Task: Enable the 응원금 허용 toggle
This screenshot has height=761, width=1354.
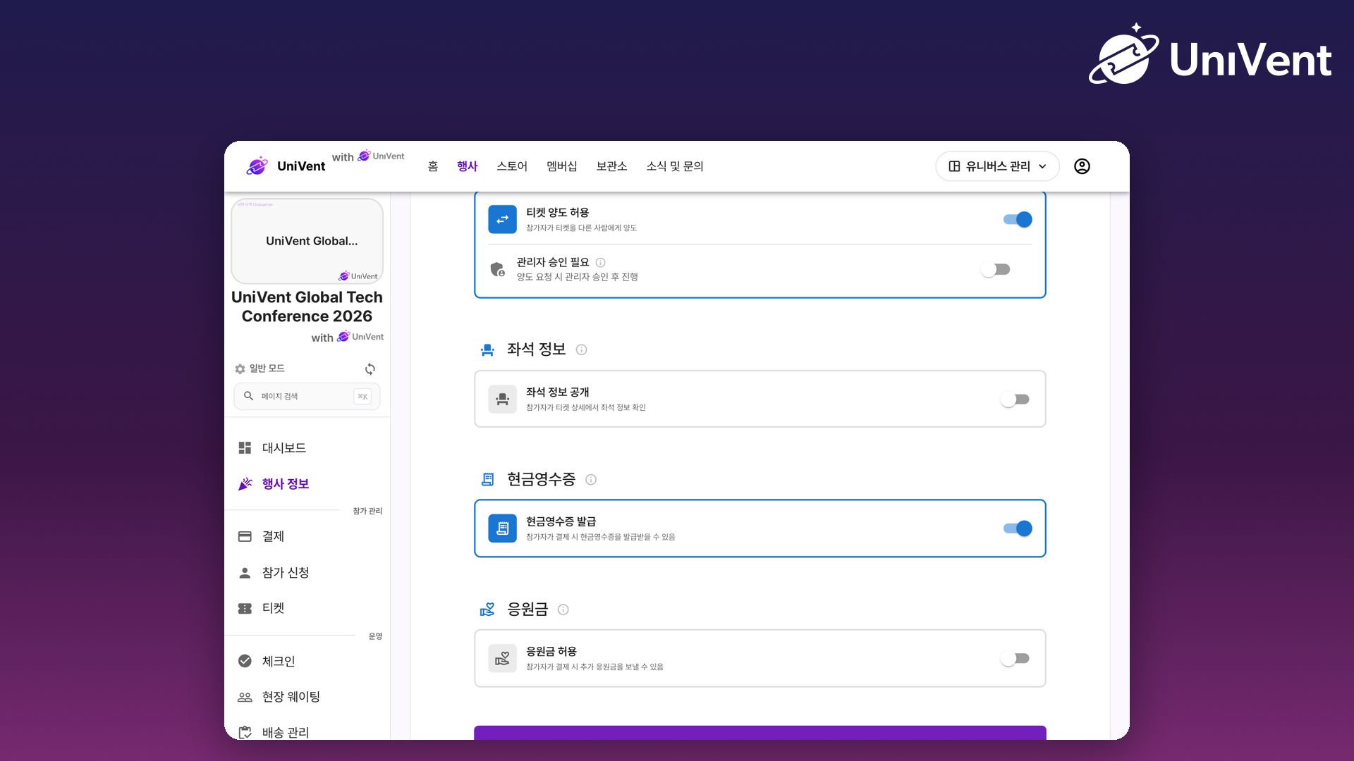Action: point(1015,659)
